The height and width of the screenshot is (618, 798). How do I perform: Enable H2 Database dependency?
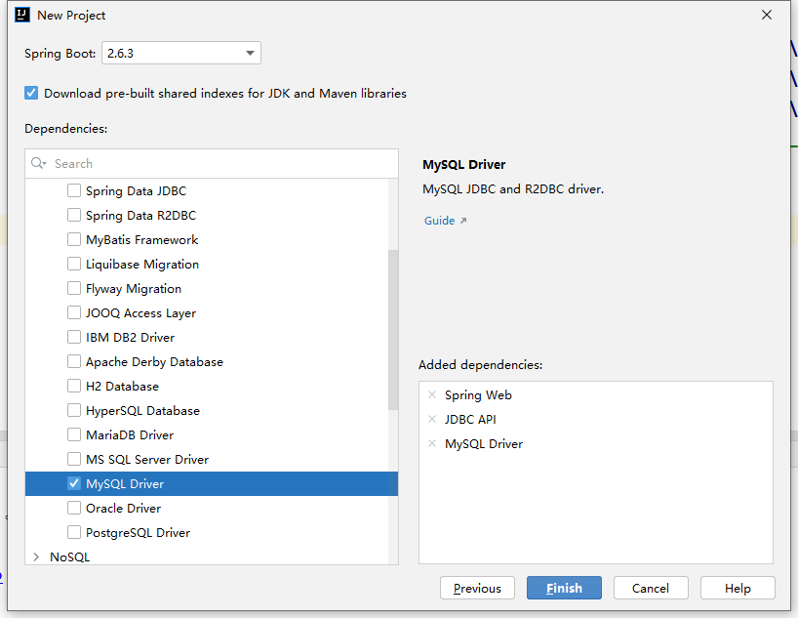tap(74, 387)
